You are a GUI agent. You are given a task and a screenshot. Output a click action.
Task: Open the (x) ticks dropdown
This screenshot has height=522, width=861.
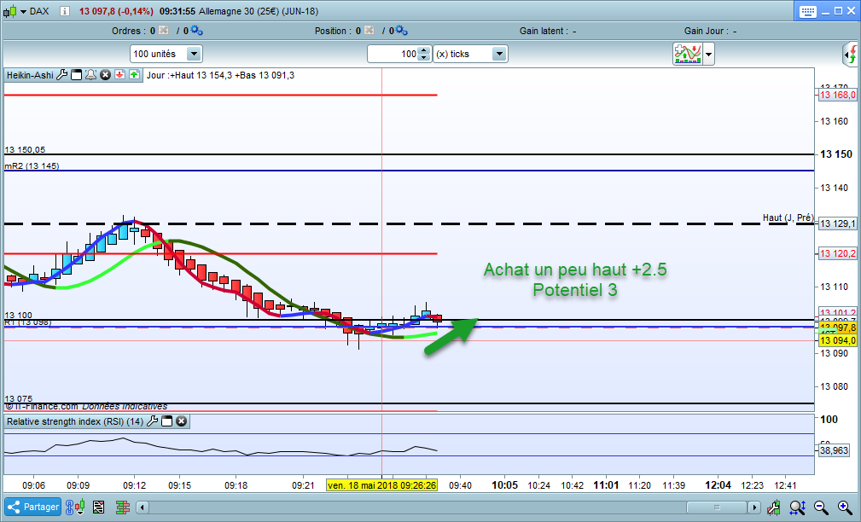[499, 54]
